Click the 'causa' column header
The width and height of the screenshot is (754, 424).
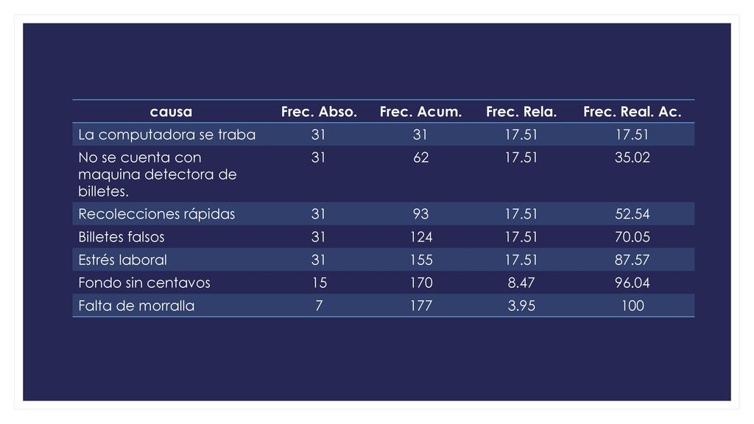(x=171, y=112)
